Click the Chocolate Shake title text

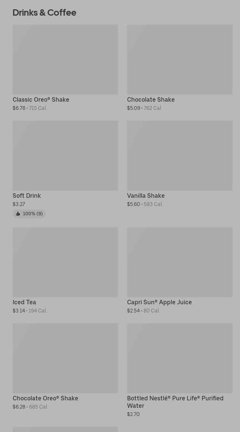click(151, 100)
